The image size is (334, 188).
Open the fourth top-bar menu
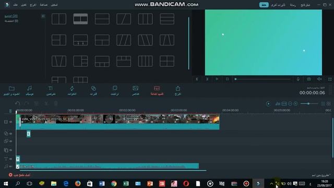coord(43,5)
